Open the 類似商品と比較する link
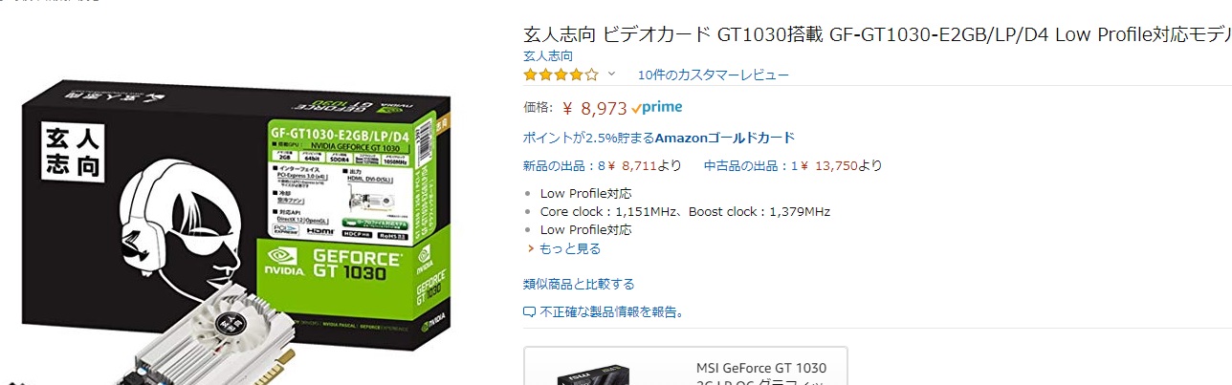The width and height of the screenshot is (1232, 385). click(579, 284)
